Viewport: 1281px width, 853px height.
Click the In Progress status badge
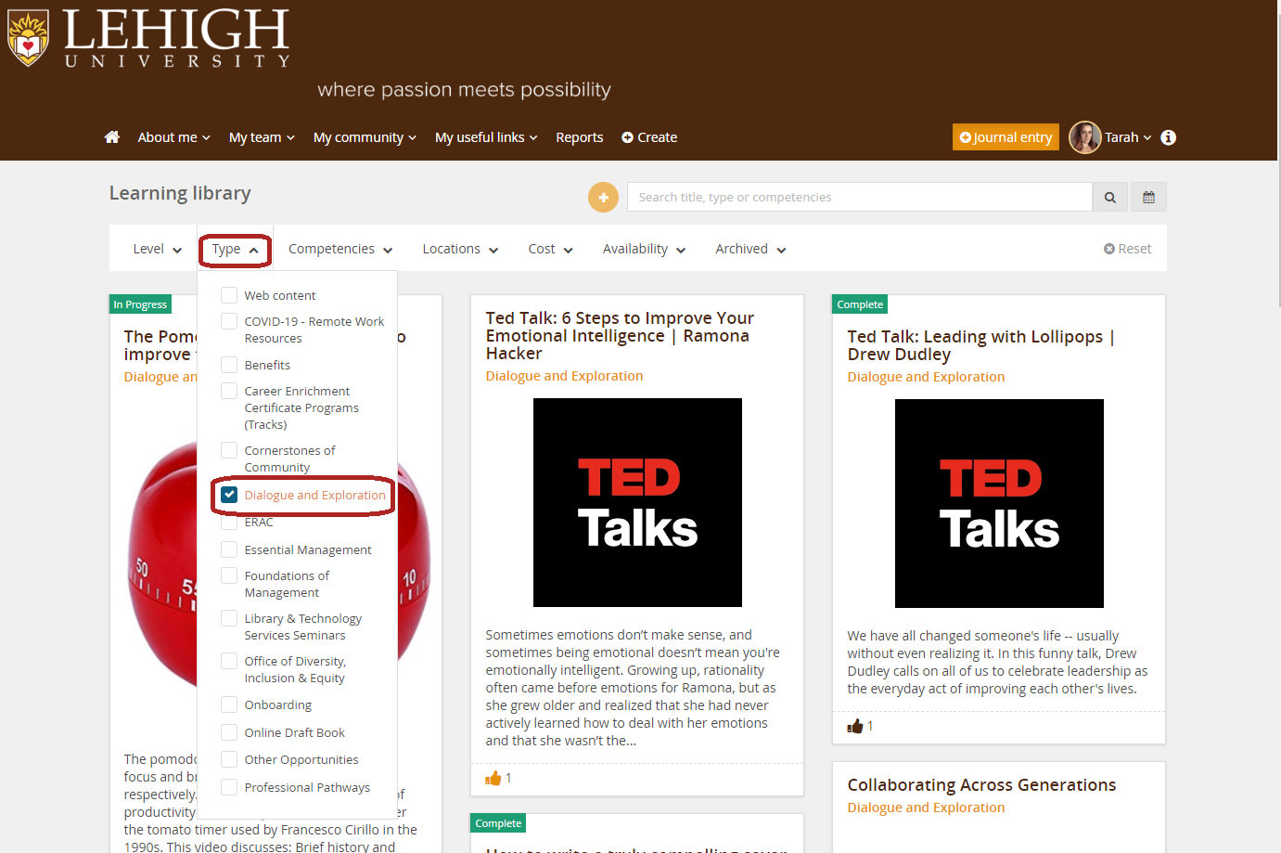pyautogui.click(x=140, y=304)
